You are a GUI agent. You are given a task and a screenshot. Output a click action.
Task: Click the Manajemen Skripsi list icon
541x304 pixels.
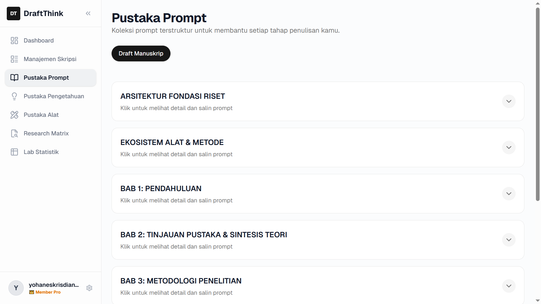click(14, 59)
